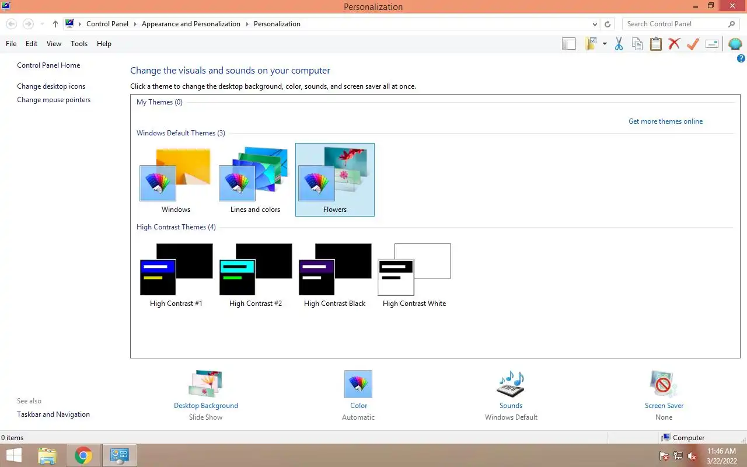Open Classic Shell settings shell icon
This screenshot has width=747, height=467.
735,44
